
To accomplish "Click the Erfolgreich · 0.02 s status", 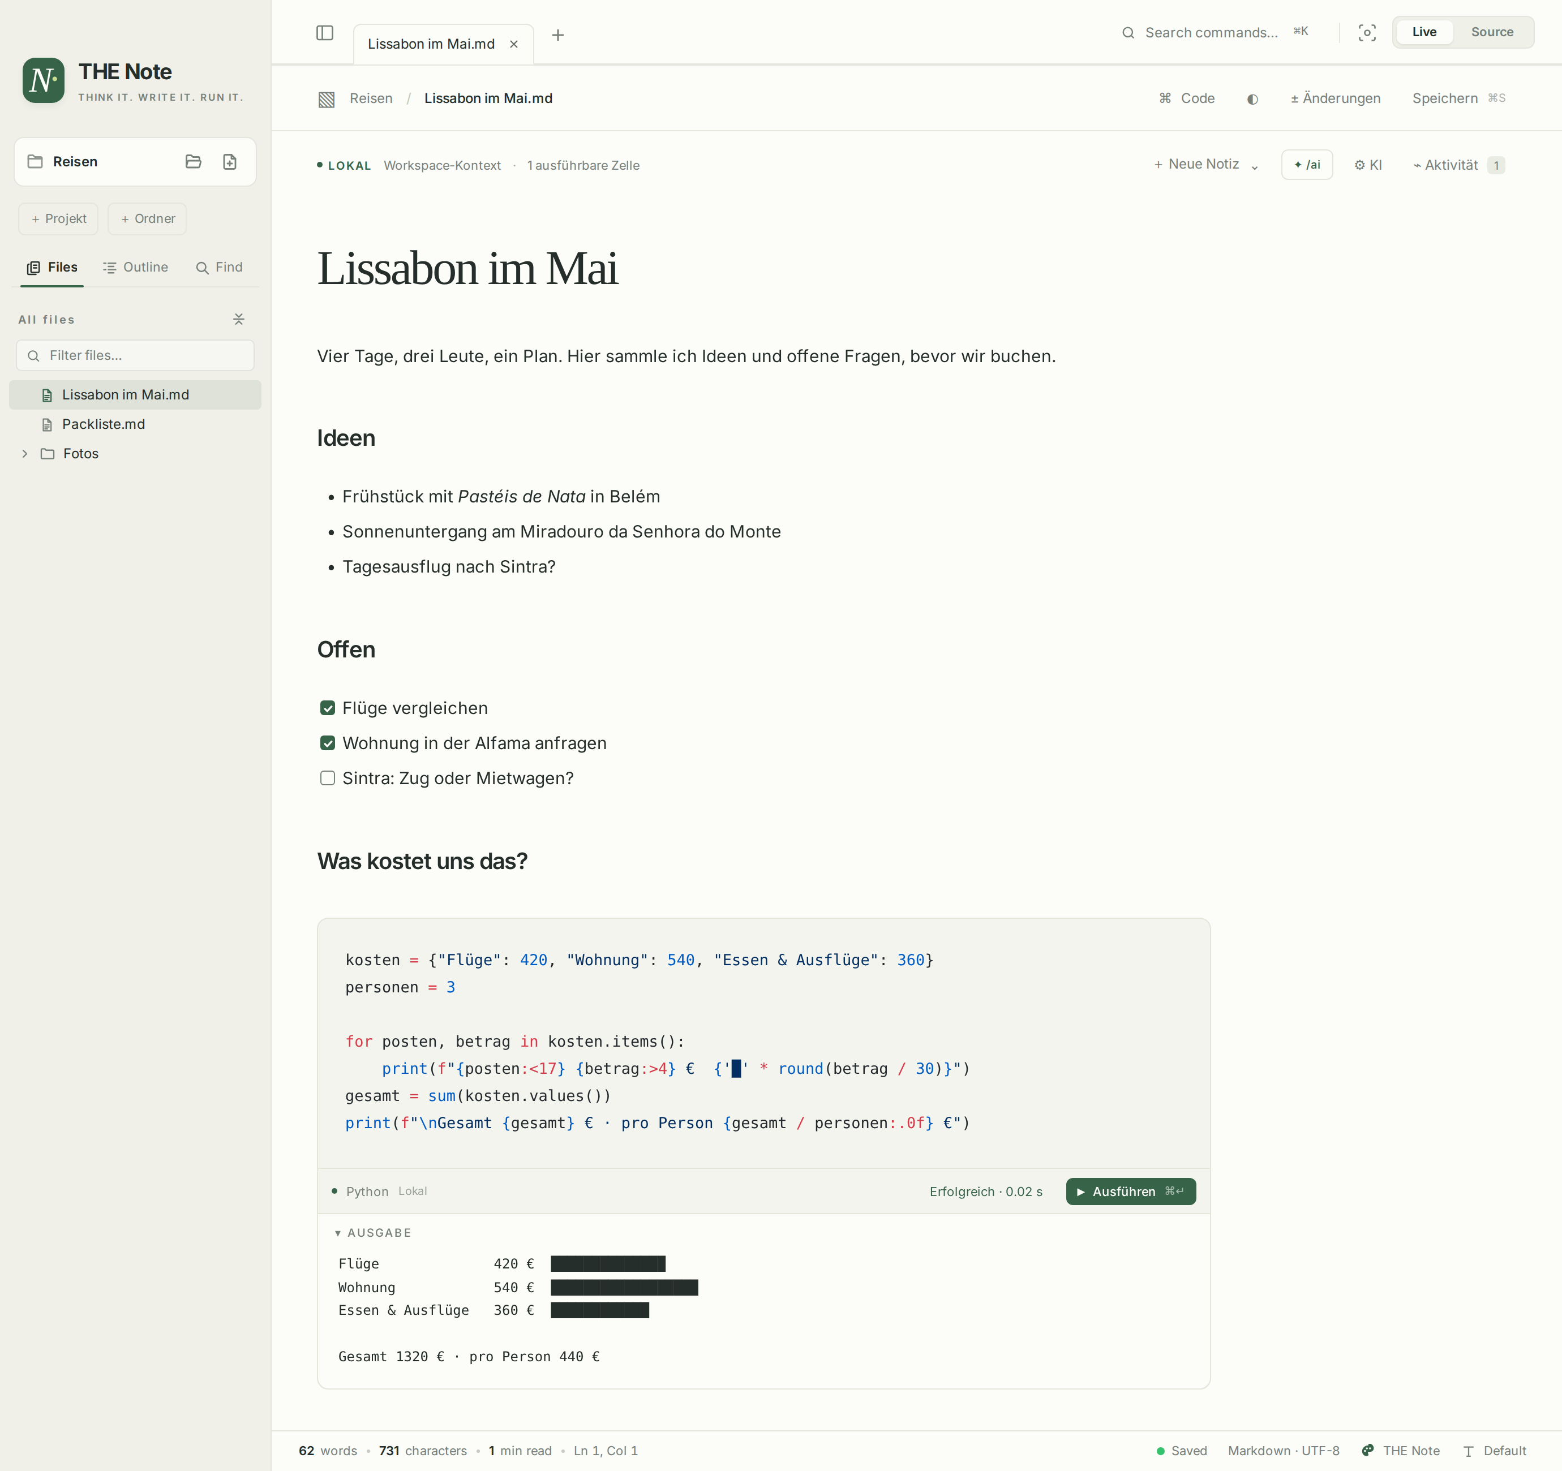I will pyautogui.click(x=986, y=1192).
